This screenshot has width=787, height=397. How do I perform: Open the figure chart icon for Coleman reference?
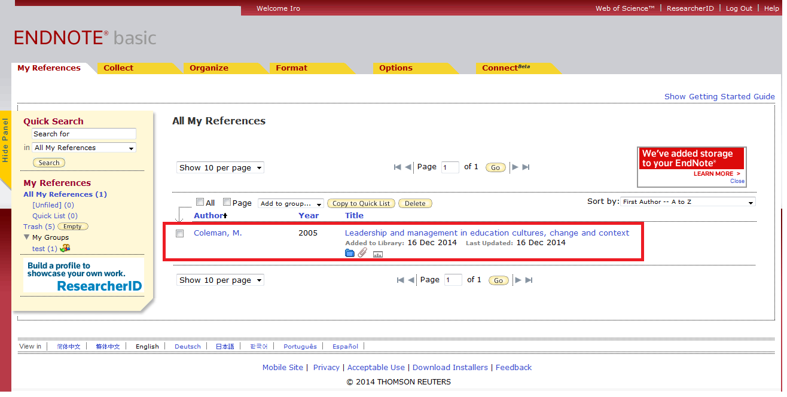click(x=377, y=254)
